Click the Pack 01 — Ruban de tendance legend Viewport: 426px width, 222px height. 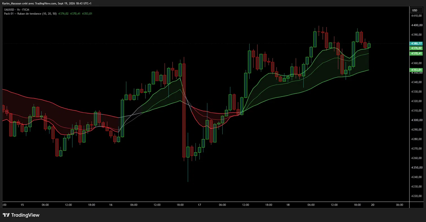[x=30, y=13]
